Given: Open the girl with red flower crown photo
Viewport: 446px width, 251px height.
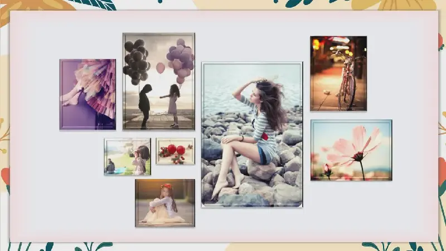Looking at the screenshot, I should click(165, 203).
